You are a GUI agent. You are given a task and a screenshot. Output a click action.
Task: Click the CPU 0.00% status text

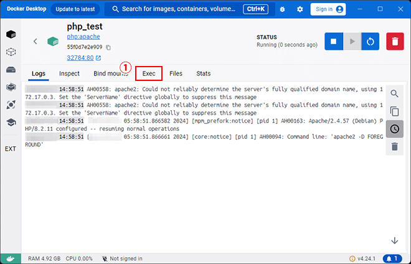79,259
